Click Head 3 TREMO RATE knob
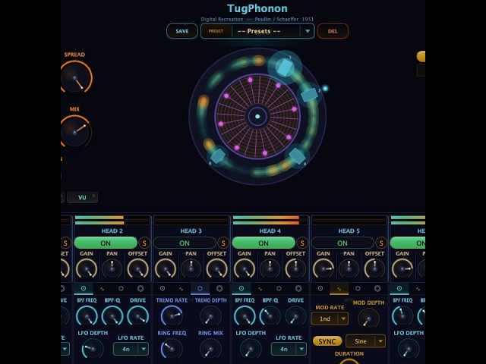This screenshot has width=486, height=364. coord(172,315)
